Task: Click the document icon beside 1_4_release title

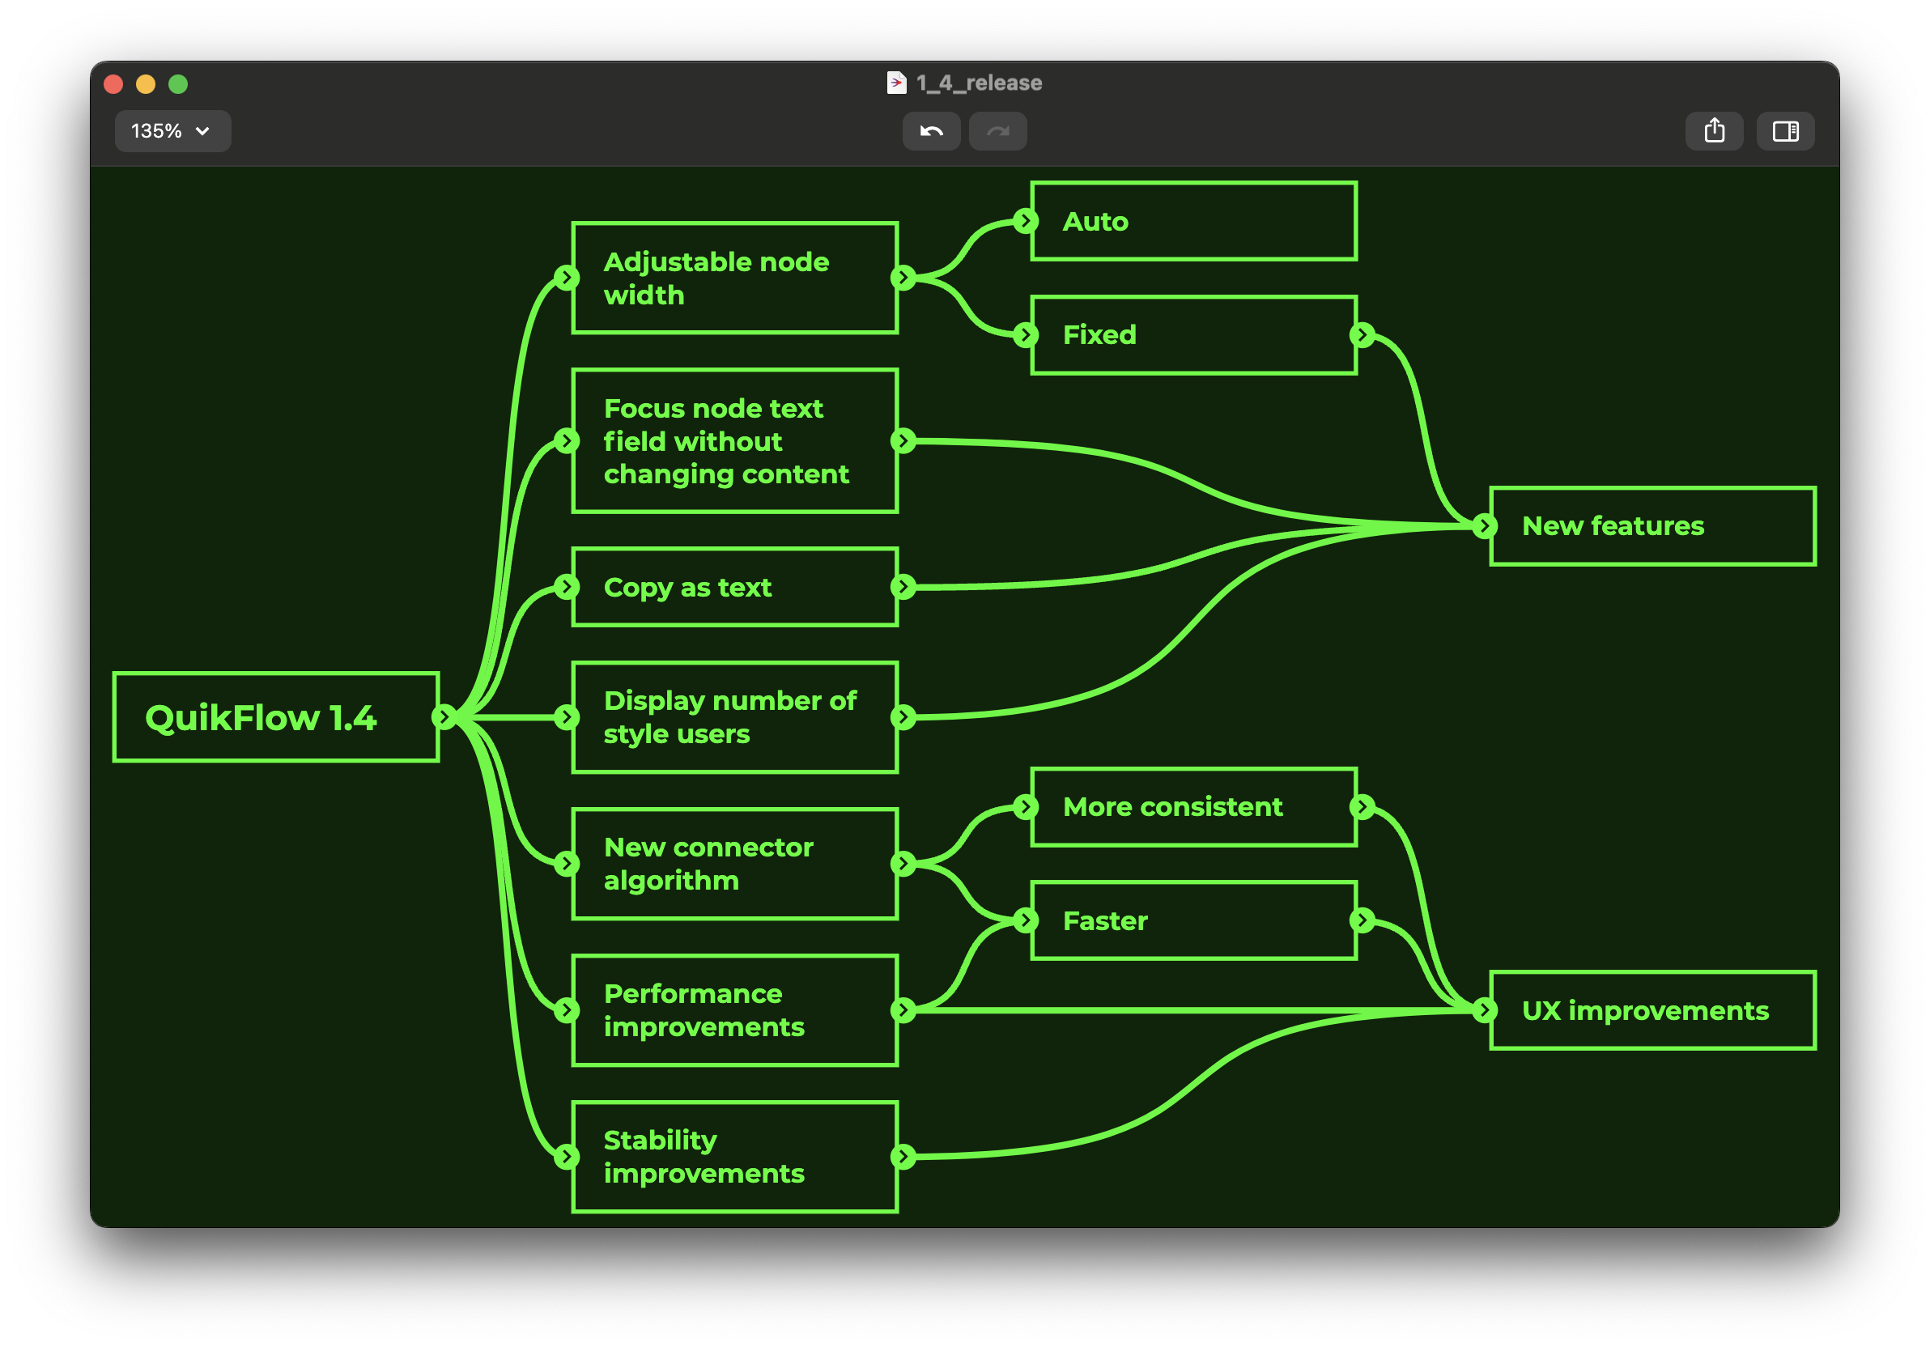Action: (x=897, y=83)
